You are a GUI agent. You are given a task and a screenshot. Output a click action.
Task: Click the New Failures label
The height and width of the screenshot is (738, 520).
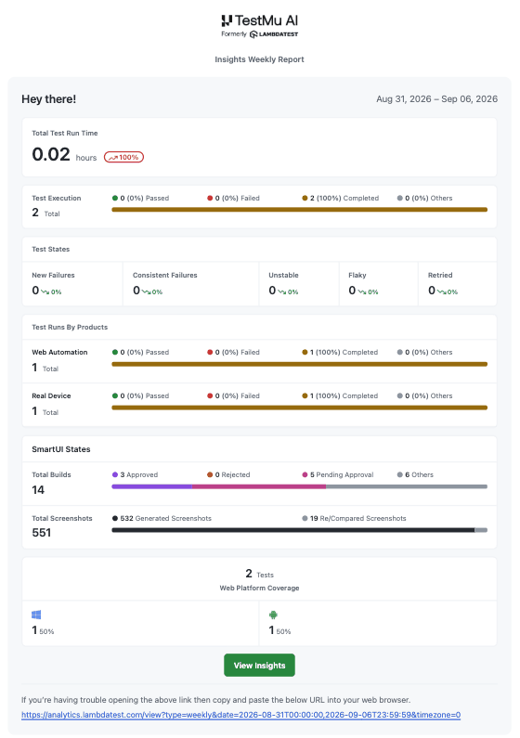pos(53,275)
